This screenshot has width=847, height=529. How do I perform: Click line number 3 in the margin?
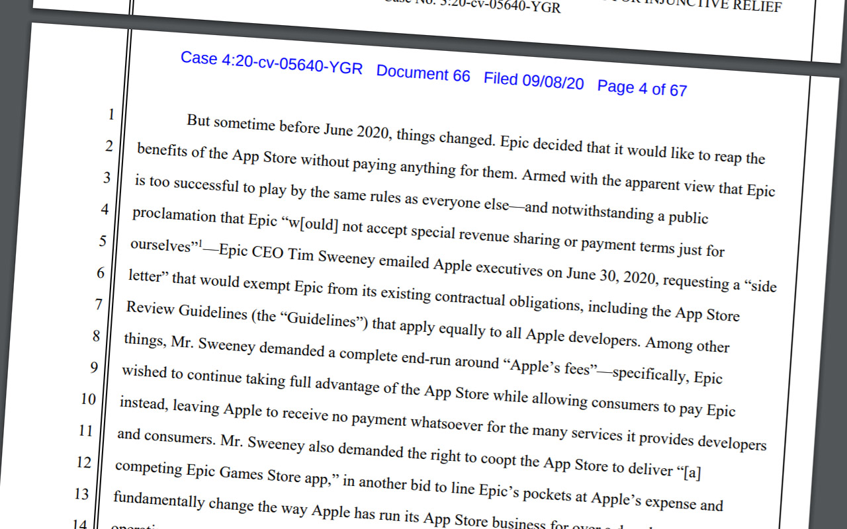tap(106, 178)
